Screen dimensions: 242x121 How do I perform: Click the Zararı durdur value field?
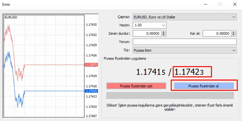pos(147,33)
